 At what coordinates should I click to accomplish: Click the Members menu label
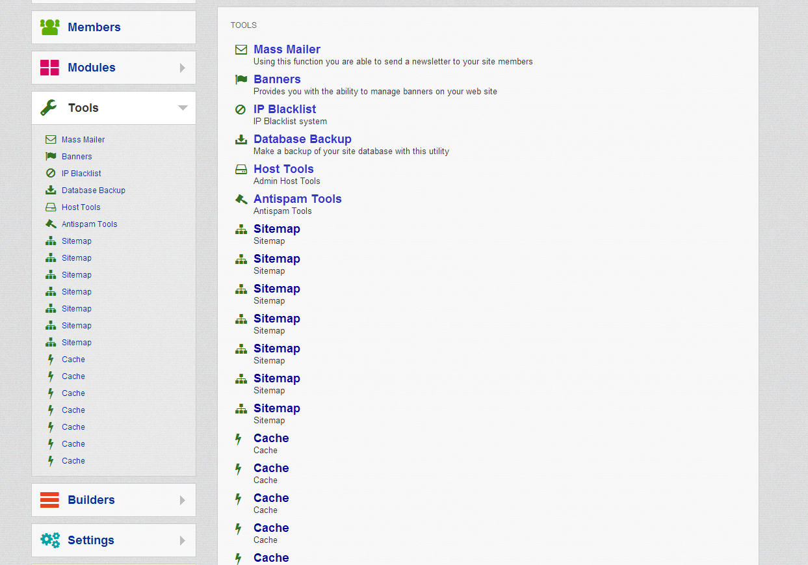point(94,27)
